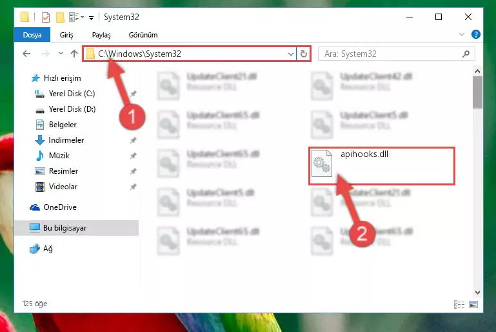This screenshot has width=496, height=332.
Task: Open Customize Quick Access Toolbar dropdown arrow
Action: click(x=91, y=17)
